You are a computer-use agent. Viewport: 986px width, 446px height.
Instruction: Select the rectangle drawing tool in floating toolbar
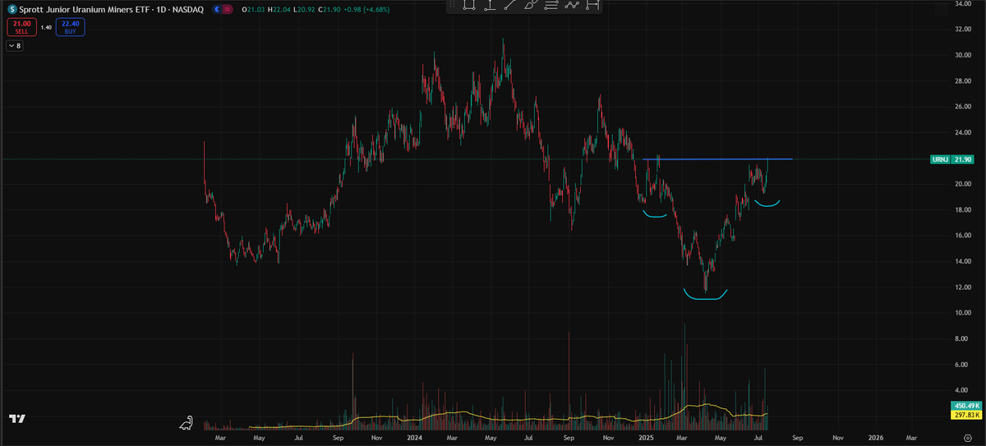click(469, 4)
